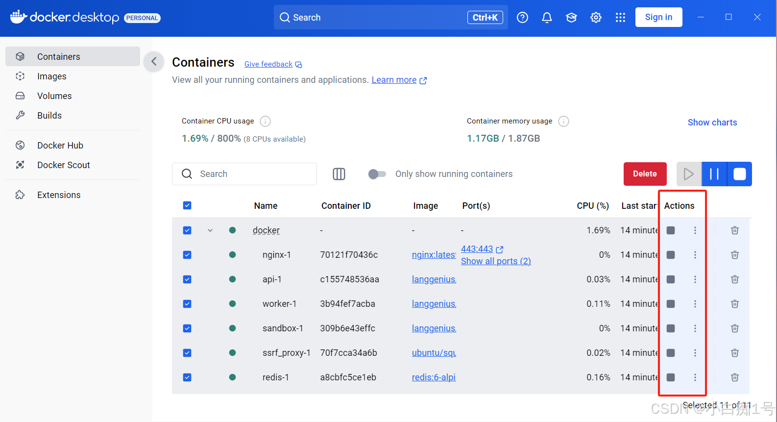Collapse the sidebar with arrow button
Image resolution: width=777 pixels, height=422 pixels.
point(154,61)
